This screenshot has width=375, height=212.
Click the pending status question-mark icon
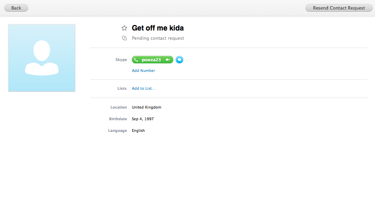pyautogui.click(x=124, y=38)
